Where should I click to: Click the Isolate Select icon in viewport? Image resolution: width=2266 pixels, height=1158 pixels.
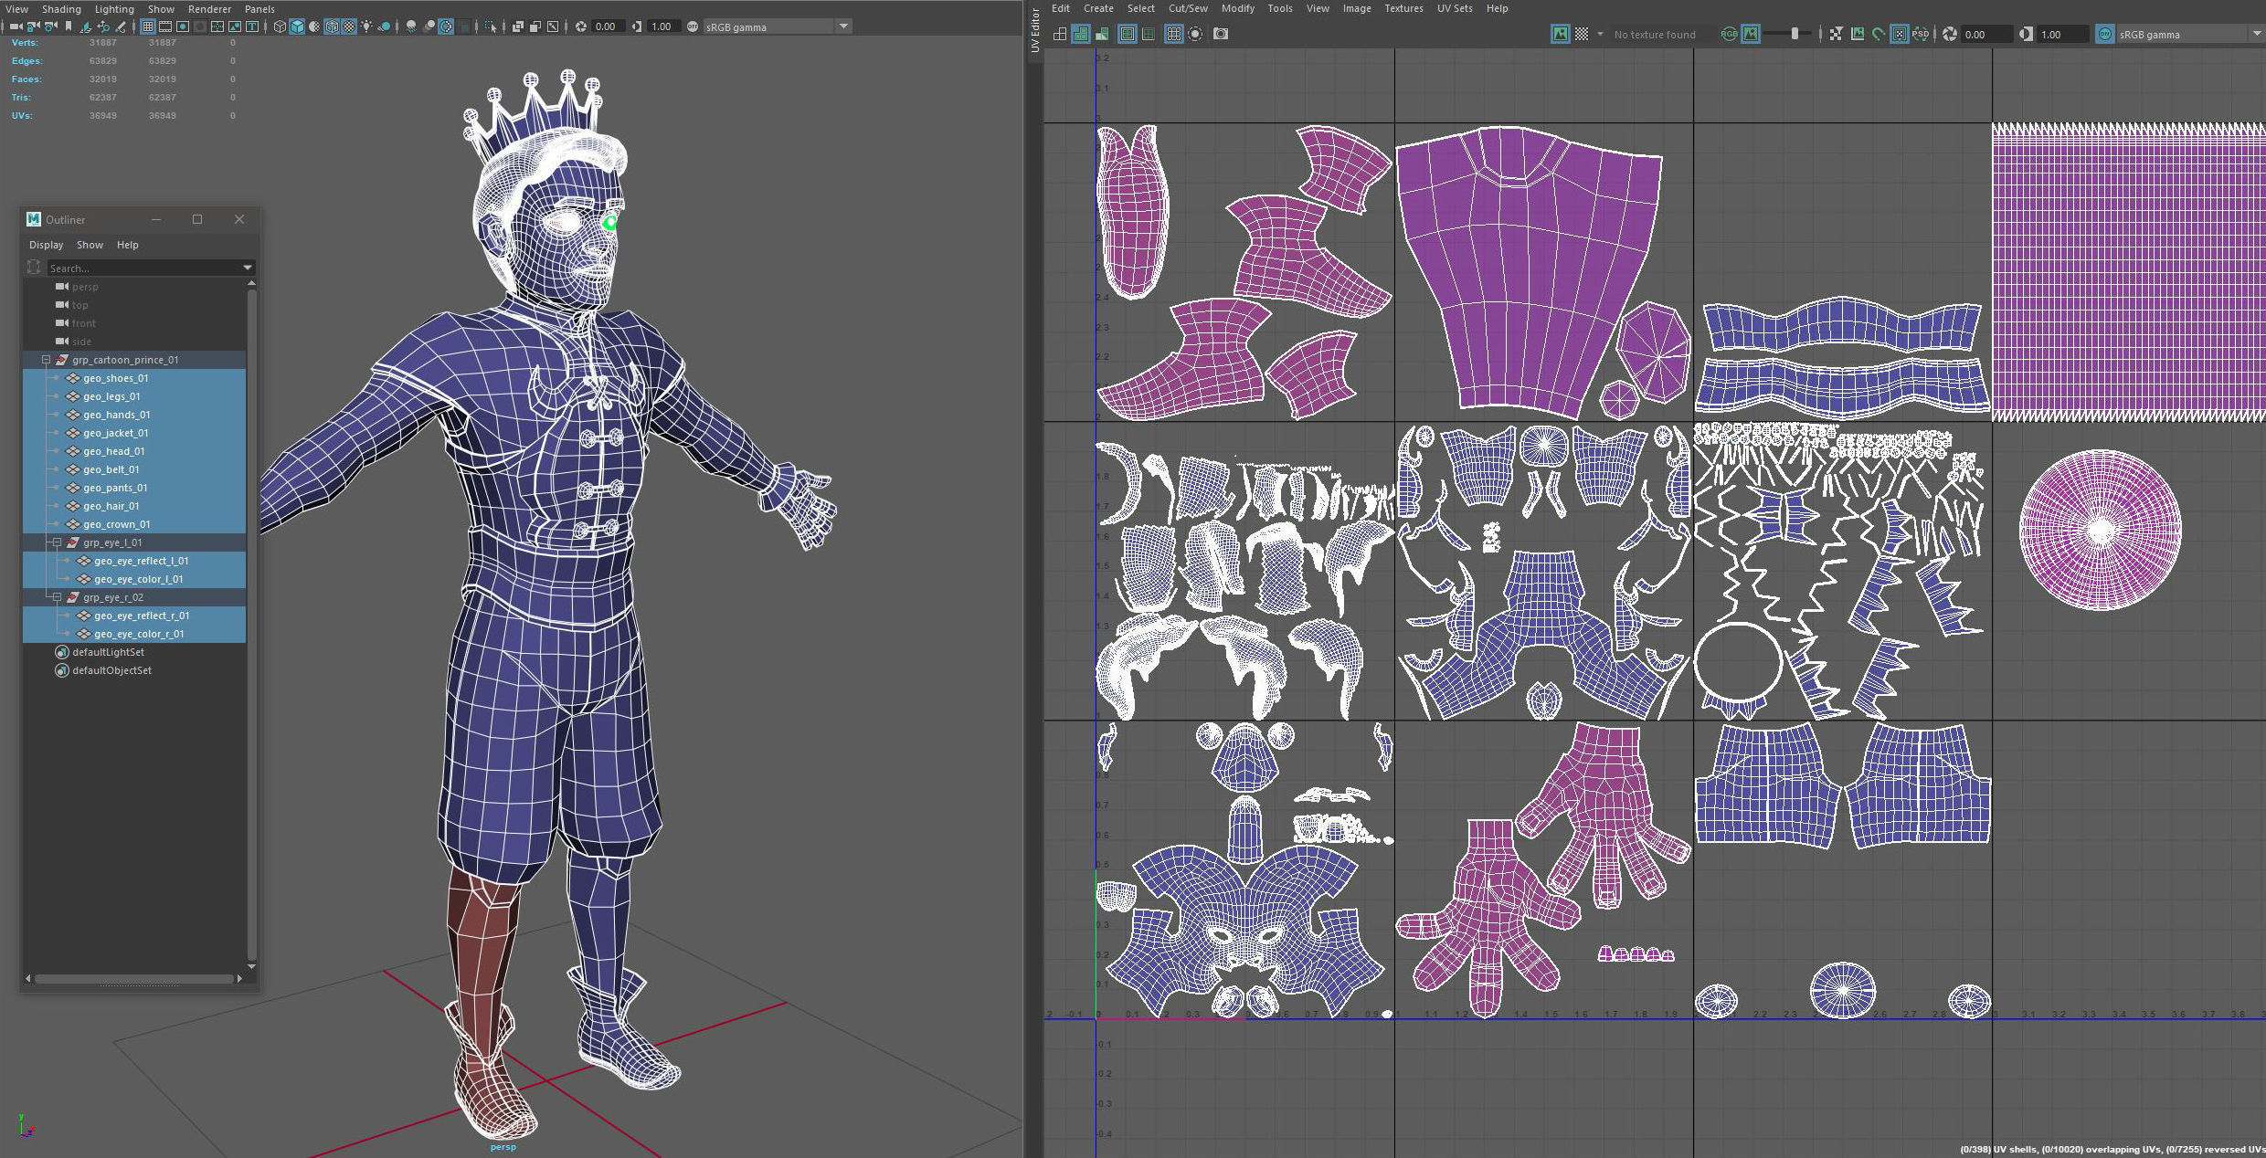pos(490,26)
